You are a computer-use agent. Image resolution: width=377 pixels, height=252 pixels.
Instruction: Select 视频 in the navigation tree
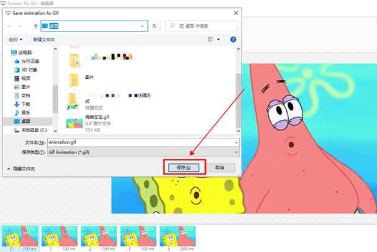click(22, 78)
